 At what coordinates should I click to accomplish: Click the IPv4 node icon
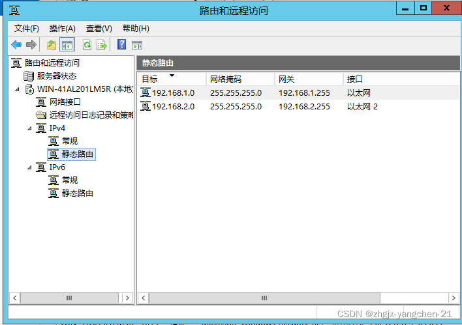[x=41, y=128]
